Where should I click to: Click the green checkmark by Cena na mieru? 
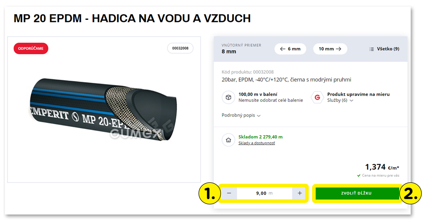click(359, 175)
